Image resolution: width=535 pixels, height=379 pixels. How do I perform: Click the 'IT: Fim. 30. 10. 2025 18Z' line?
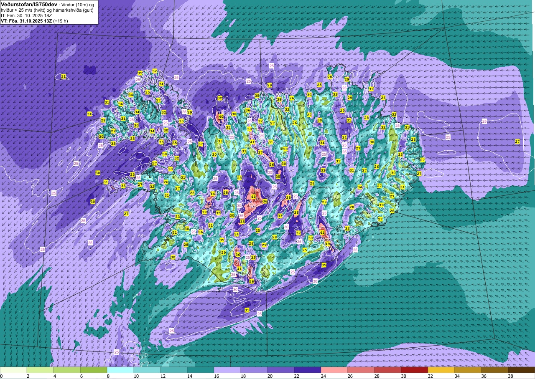click(26, 15)
